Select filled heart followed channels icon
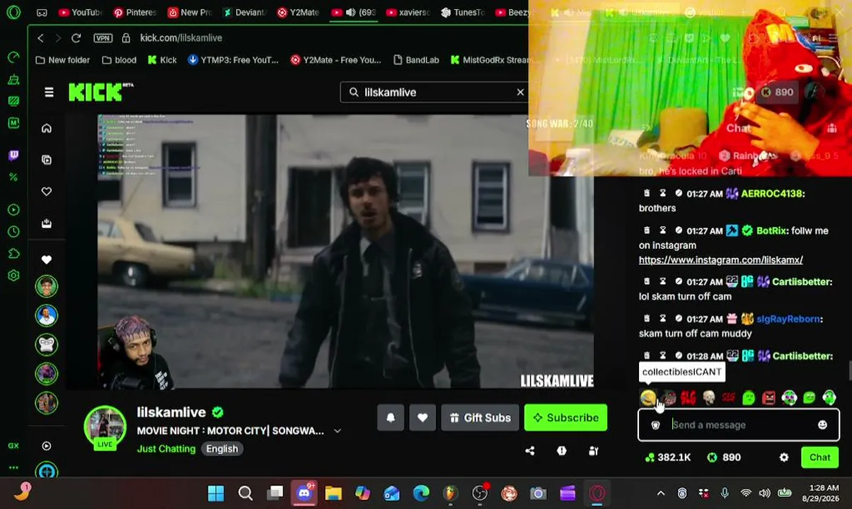Image resolution: width=852 pixels, height=509 pixels. click(x=47, y=259)
